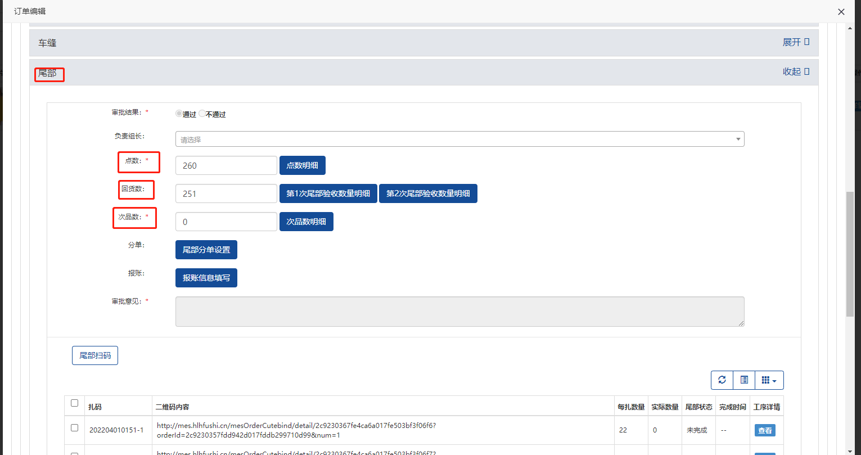Click 查看 for the first table row
861x455 pixels.
point(764,430)
